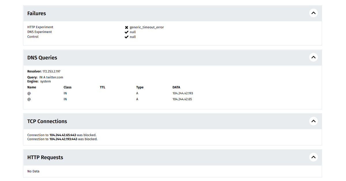Click the DATA value 104.244.42.193

tap(183, 93)
